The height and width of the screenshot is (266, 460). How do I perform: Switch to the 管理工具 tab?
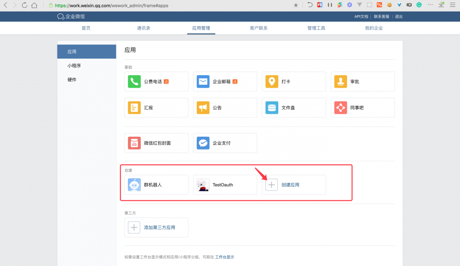316,28
